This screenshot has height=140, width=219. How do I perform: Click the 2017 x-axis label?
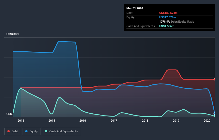coord(114,121)
